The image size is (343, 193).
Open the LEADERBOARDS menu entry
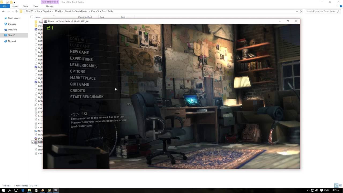pyautogui.click(x=84, y=65)
